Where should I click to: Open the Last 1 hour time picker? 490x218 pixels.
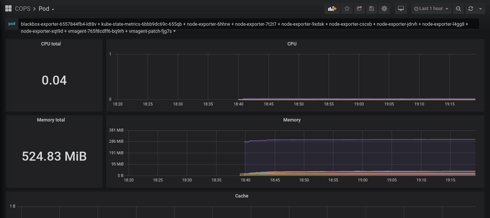coord(431,9)
